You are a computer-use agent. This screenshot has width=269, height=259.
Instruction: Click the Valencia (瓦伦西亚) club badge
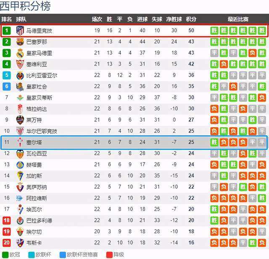[20, 154]
